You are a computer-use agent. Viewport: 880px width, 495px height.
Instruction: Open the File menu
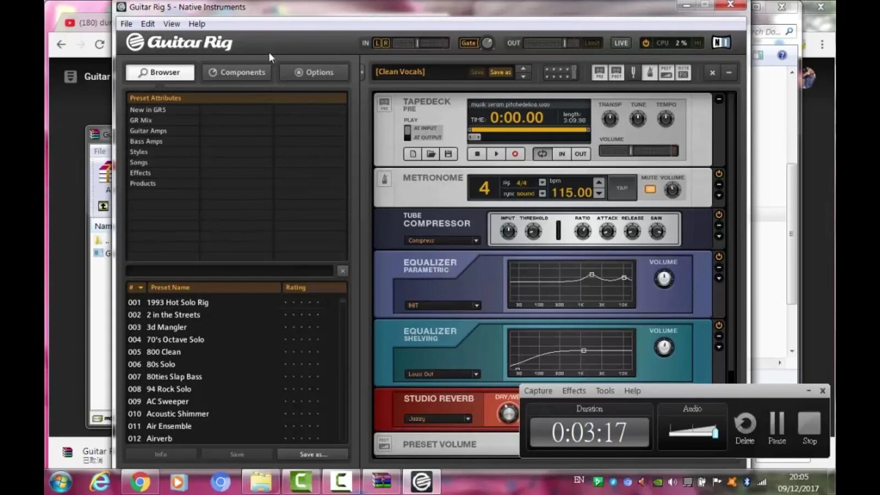point(126,24)
